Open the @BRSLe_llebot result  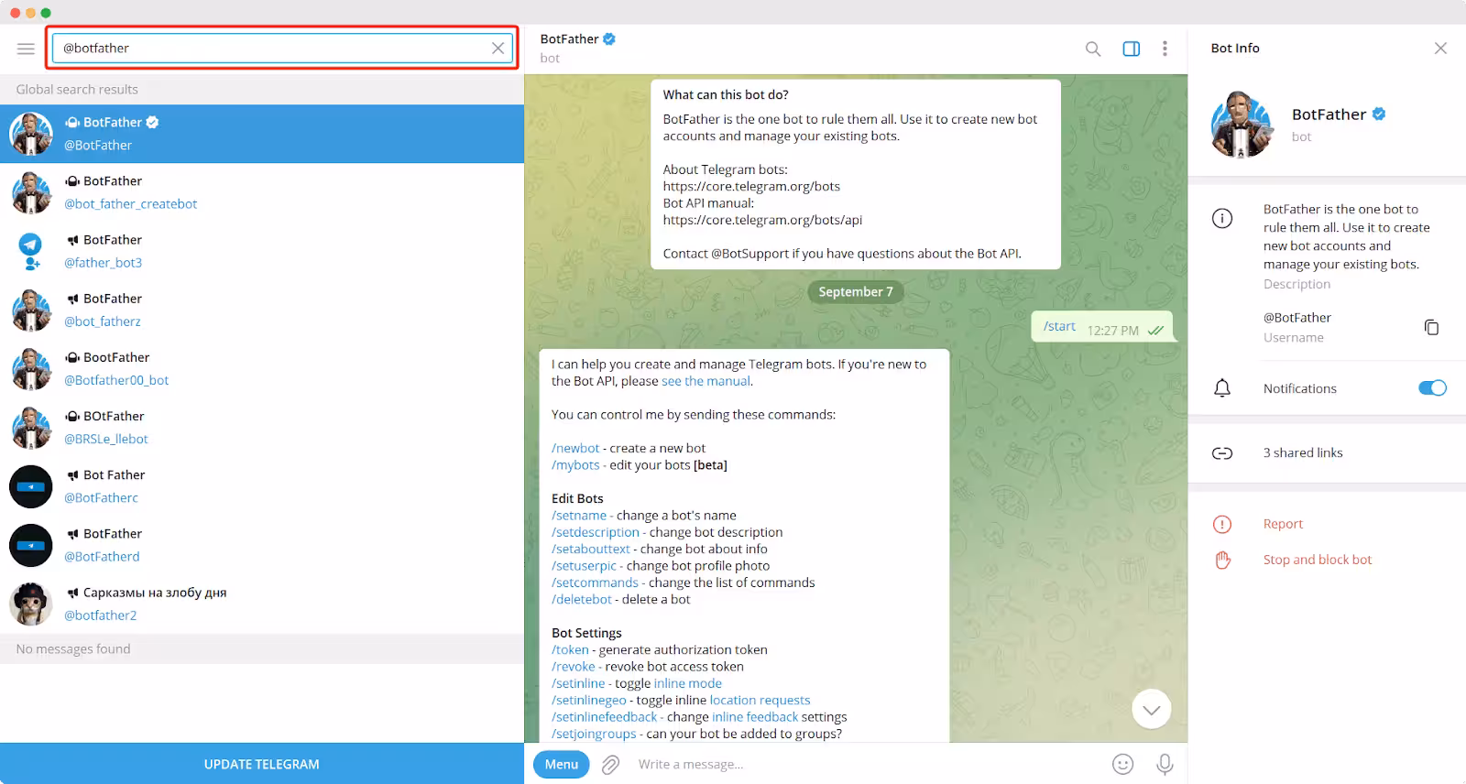click(x=262, y=427)
